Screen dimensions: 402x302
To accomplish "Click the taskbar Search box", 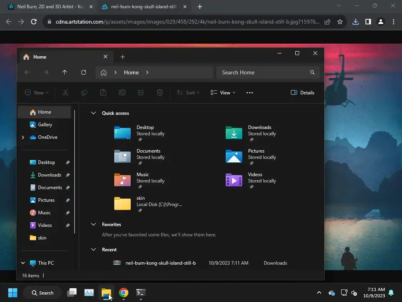I will point(42,293).
